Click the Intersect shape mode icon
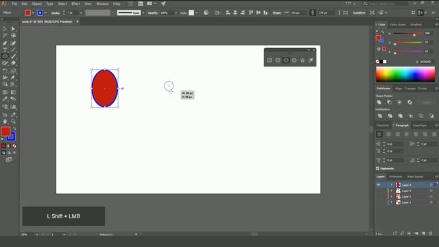This screenshot has width=439, height=247. (x=399, y=102)
